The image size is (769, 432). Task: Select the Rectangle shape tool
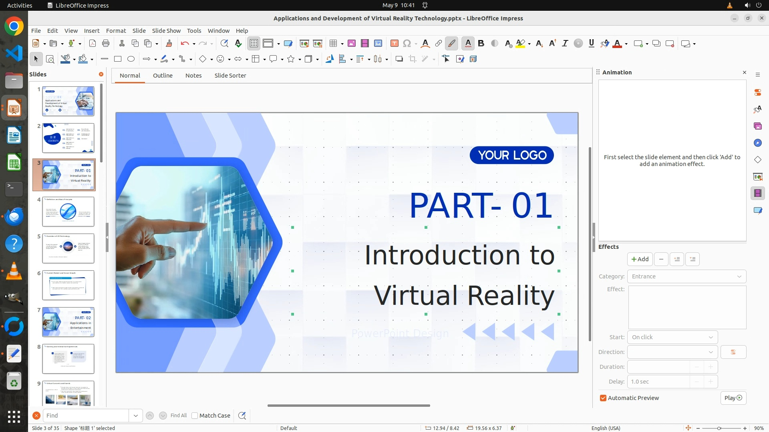118,59
